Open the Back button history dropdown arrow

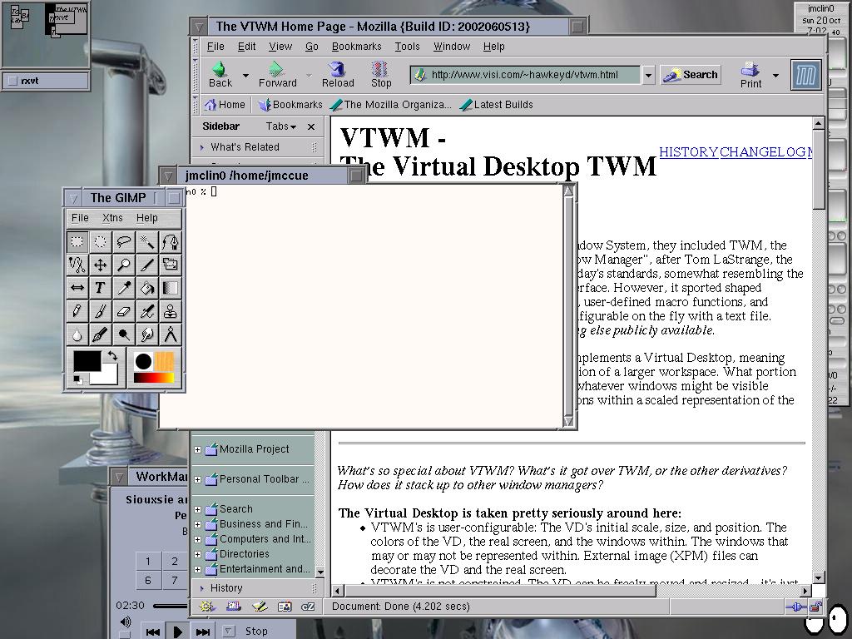tap(245, 75)
